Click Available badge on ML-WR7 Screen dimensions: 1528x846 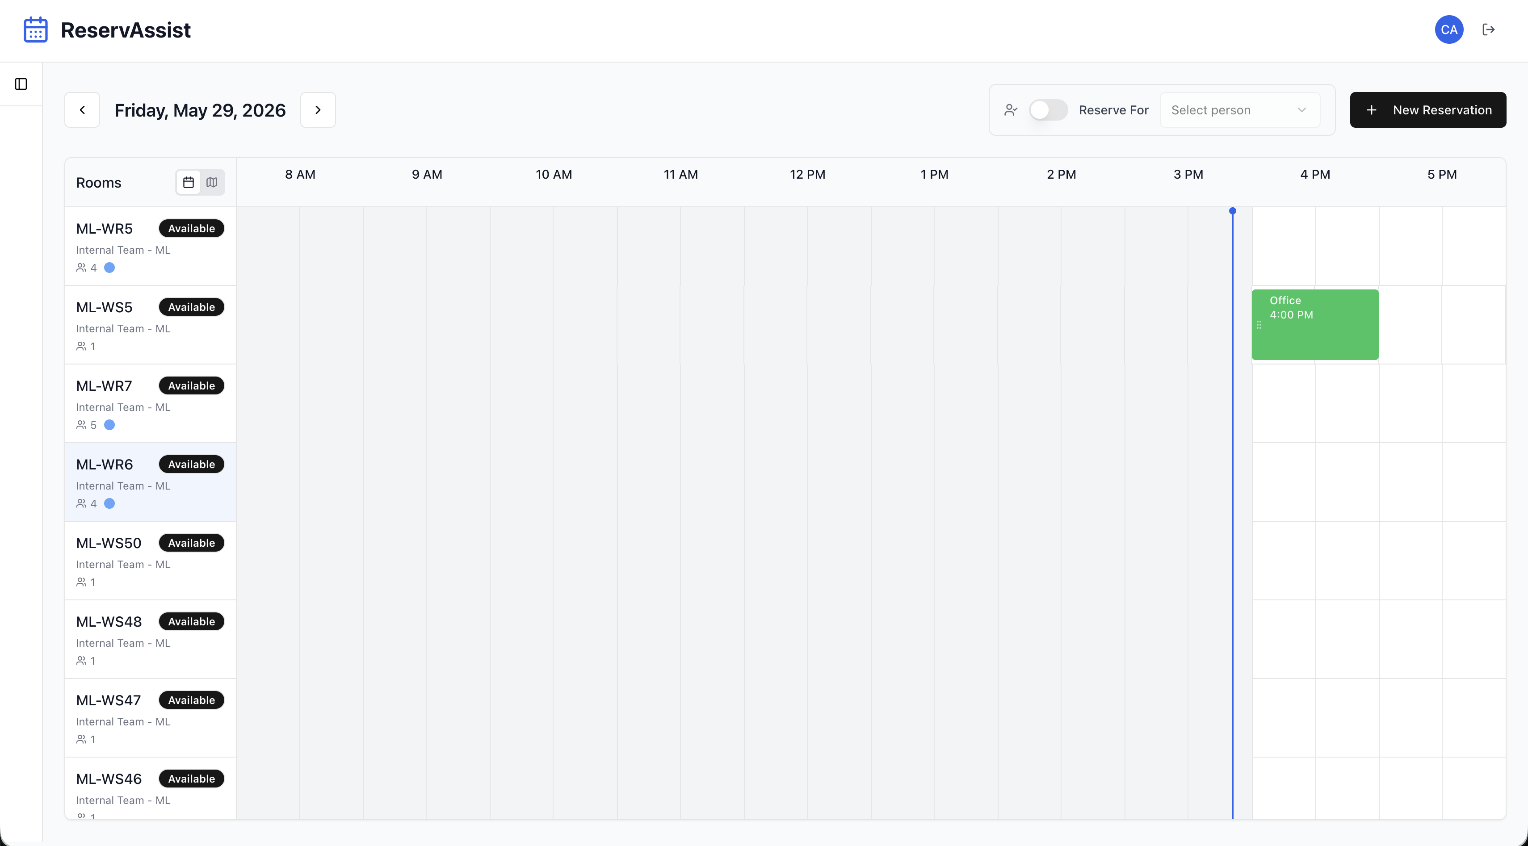coord(191,385)
